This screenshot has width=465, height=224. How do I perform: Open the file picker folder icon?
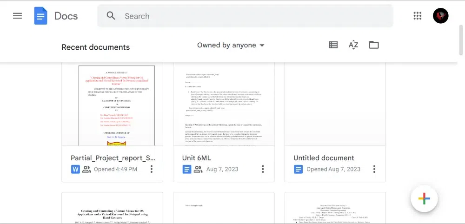[x=374, y=45]
